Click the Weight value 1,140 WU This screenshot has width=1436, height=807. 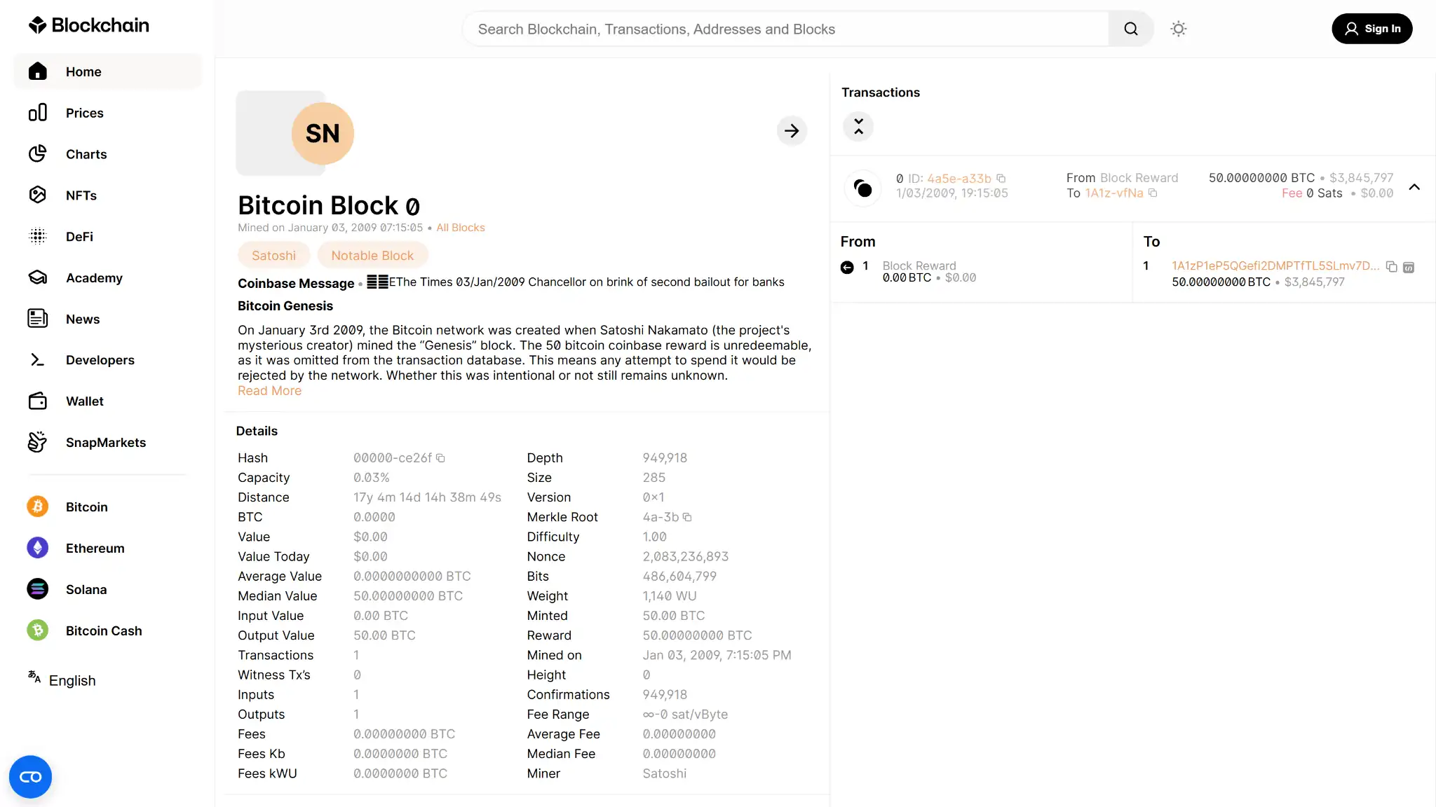pyautogui.click(x=670, y=596)
